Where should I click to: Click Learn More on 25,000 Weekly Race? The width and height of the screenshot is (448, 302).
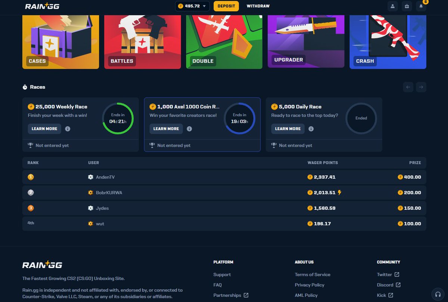pyautogui.click(x=44, y=129)
